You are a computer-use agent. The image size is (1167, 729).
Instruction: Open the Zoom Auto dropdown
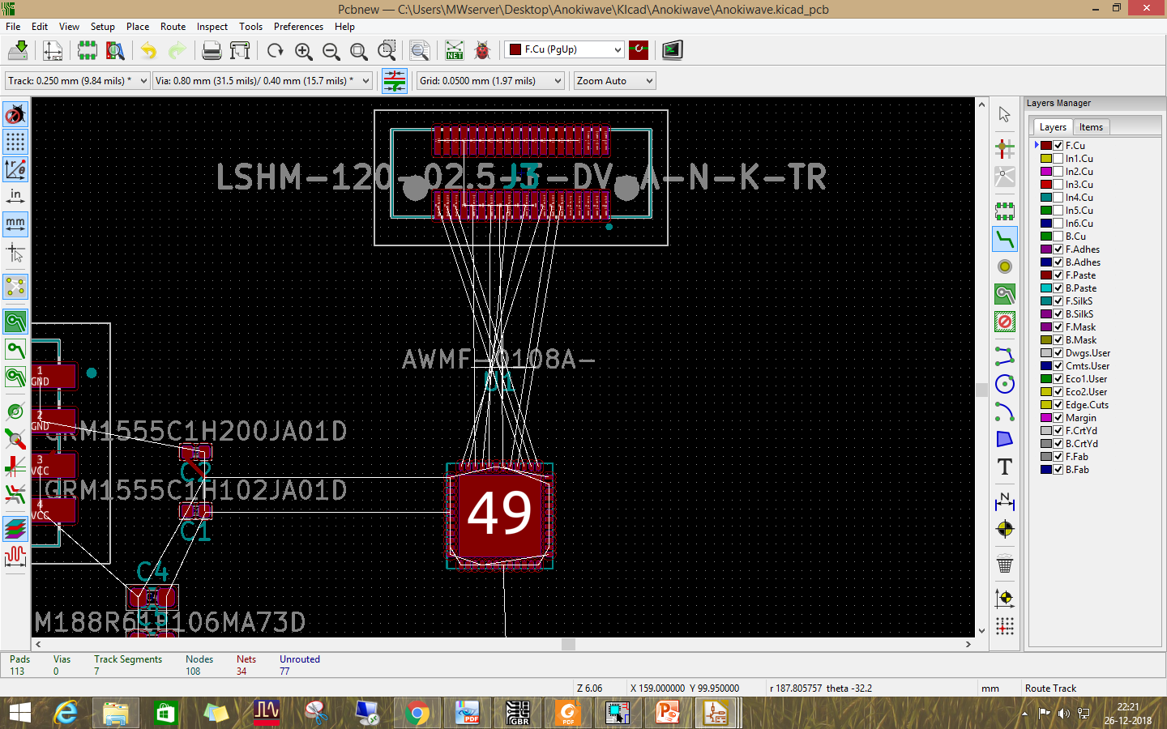(x=614, y=81)
